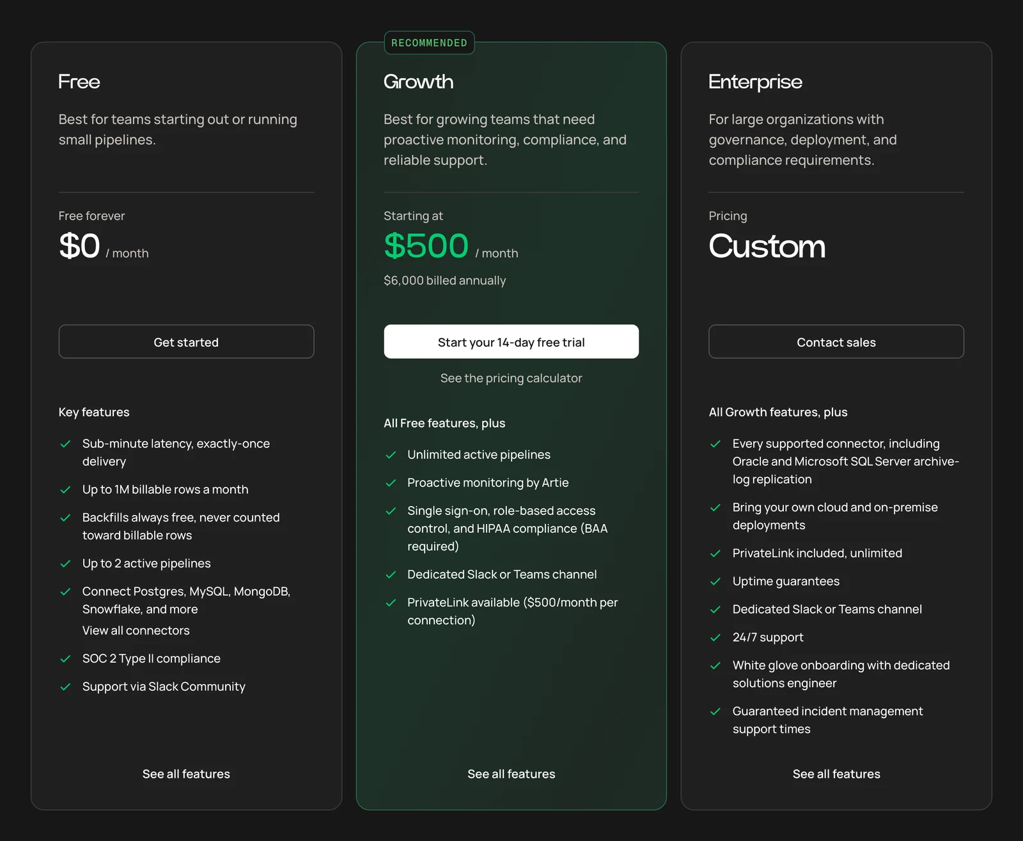Click "Single sign-on, role-based access" feature text
This screenshot has height=841, width=1023.
point(508,529)
